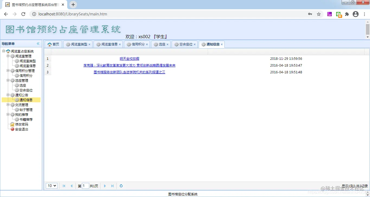Collapse the 阅览室占座系统 root node
This screenshot has width=370, height=197.
(4, 51)
